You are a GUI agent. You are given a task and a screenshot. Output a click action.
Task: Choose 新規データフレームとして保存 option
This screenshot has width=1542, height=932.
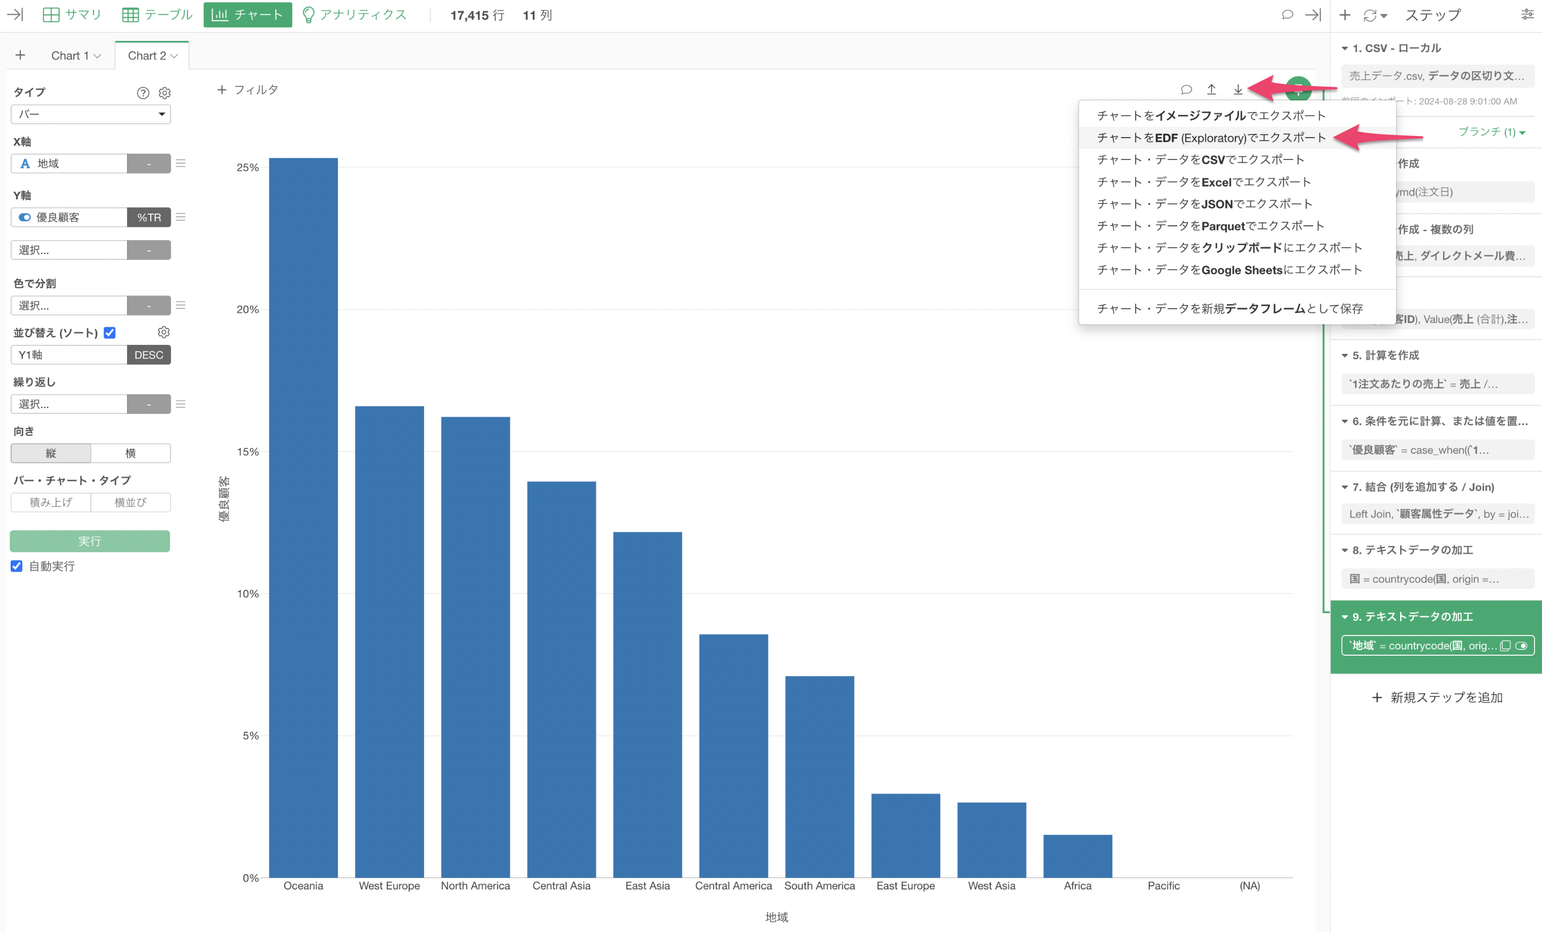pos(1237,308)
